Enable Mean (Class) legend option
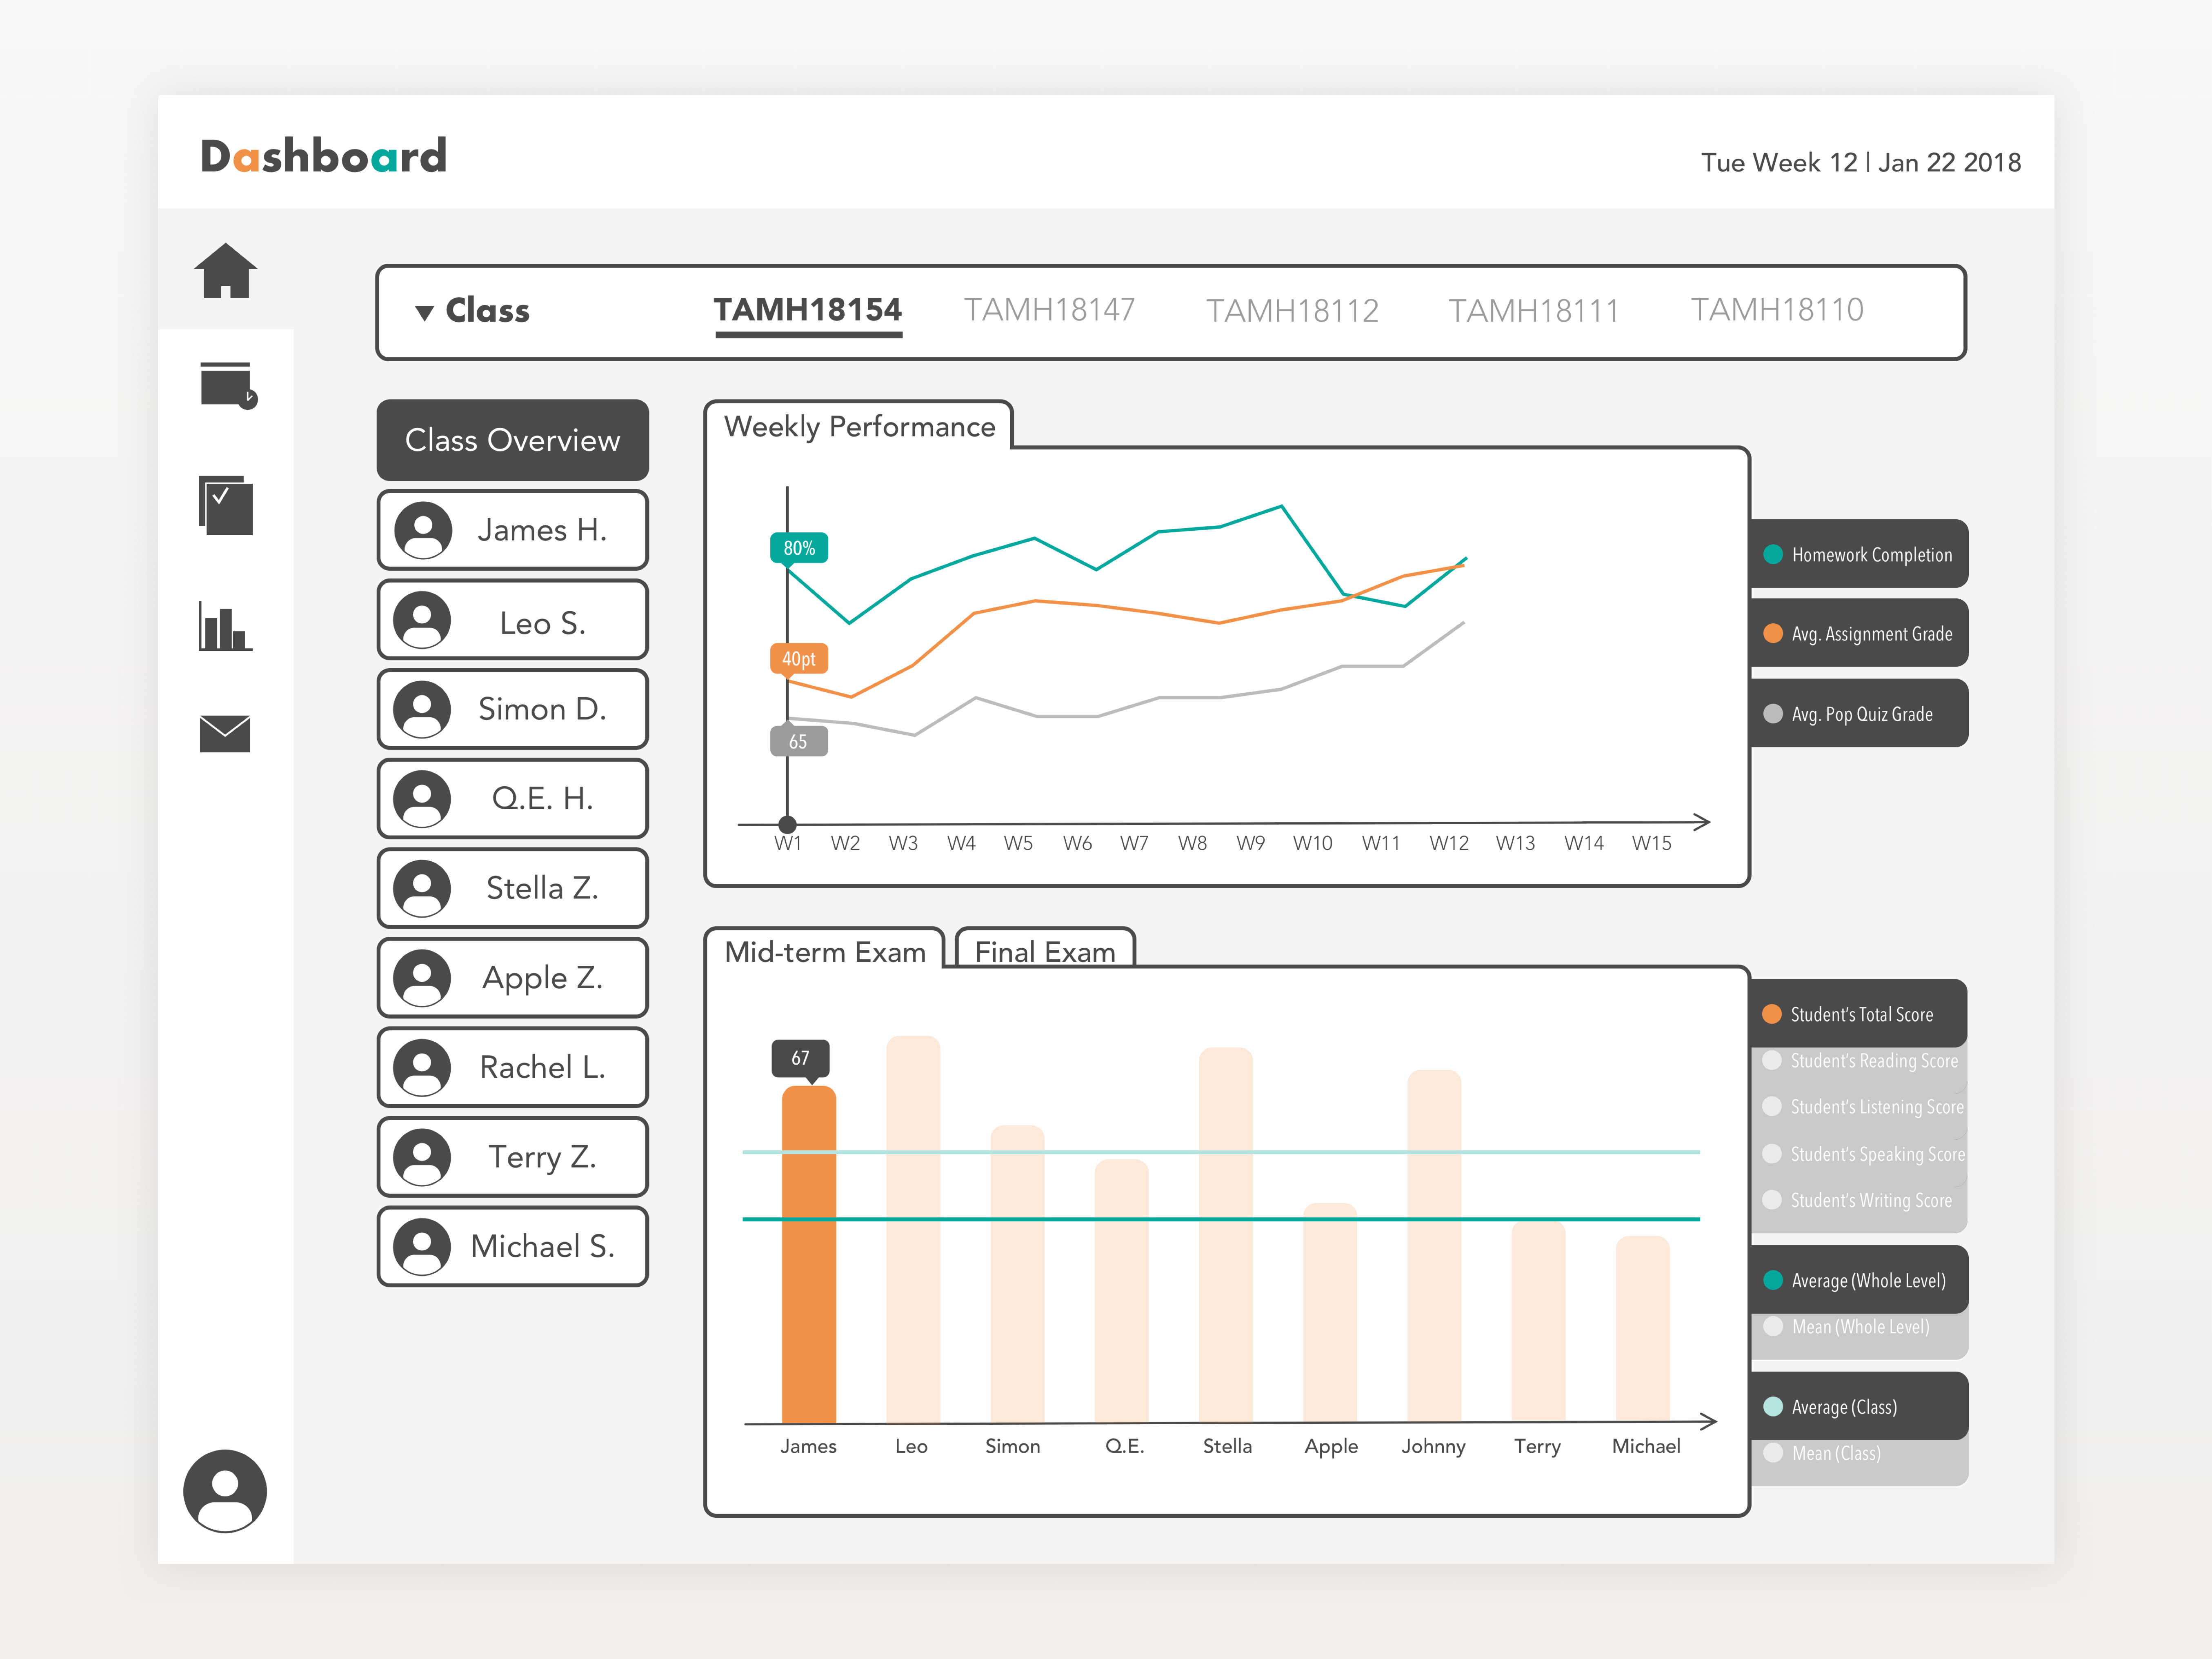 [1773, 1453]
